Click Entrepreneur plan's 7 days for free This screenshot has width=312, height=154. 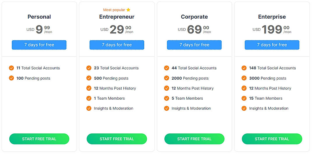(117, 45)
